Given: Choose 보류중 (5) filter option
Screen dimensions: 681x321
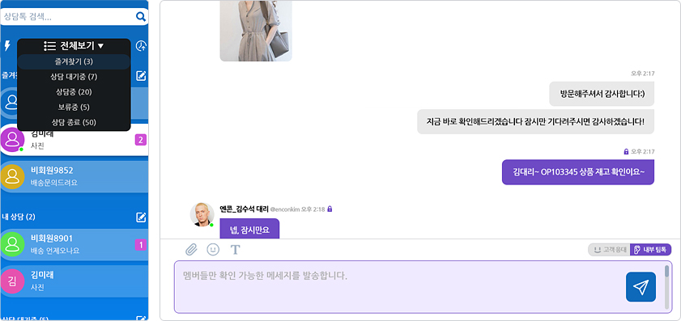Looking at the screenshot, I should coord(74,107).
